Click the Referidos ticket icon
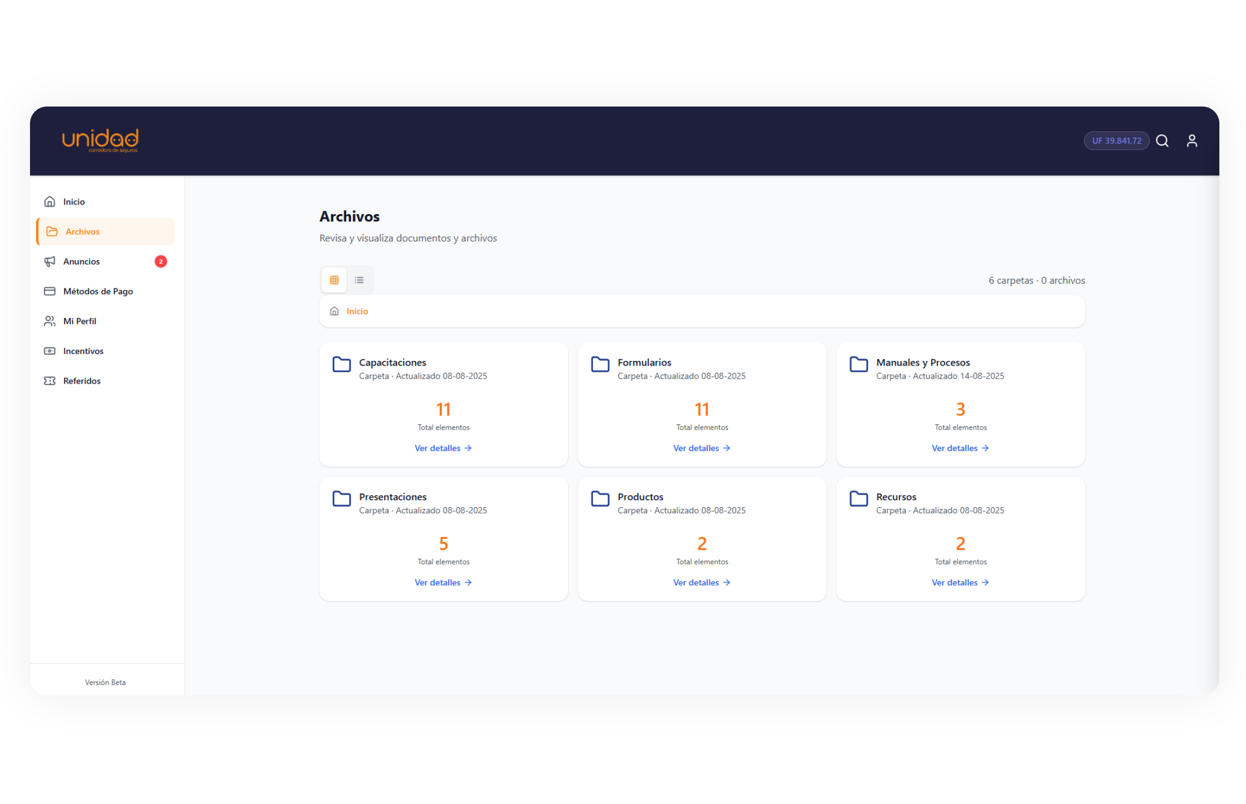Screen dimensions: 1246x804 coord(50,381)
